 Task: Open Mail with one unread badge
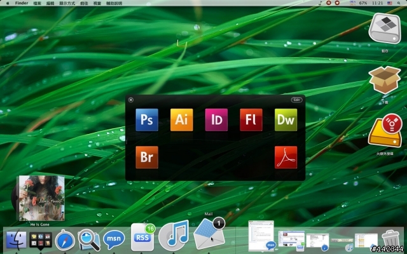[x=209, y=233]
